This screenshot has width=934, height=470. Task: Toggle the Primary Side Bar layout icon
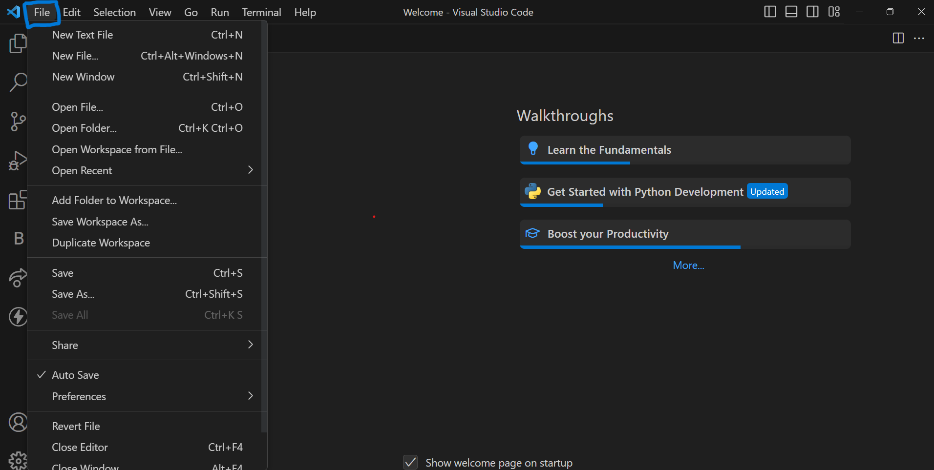pos(770,12)
